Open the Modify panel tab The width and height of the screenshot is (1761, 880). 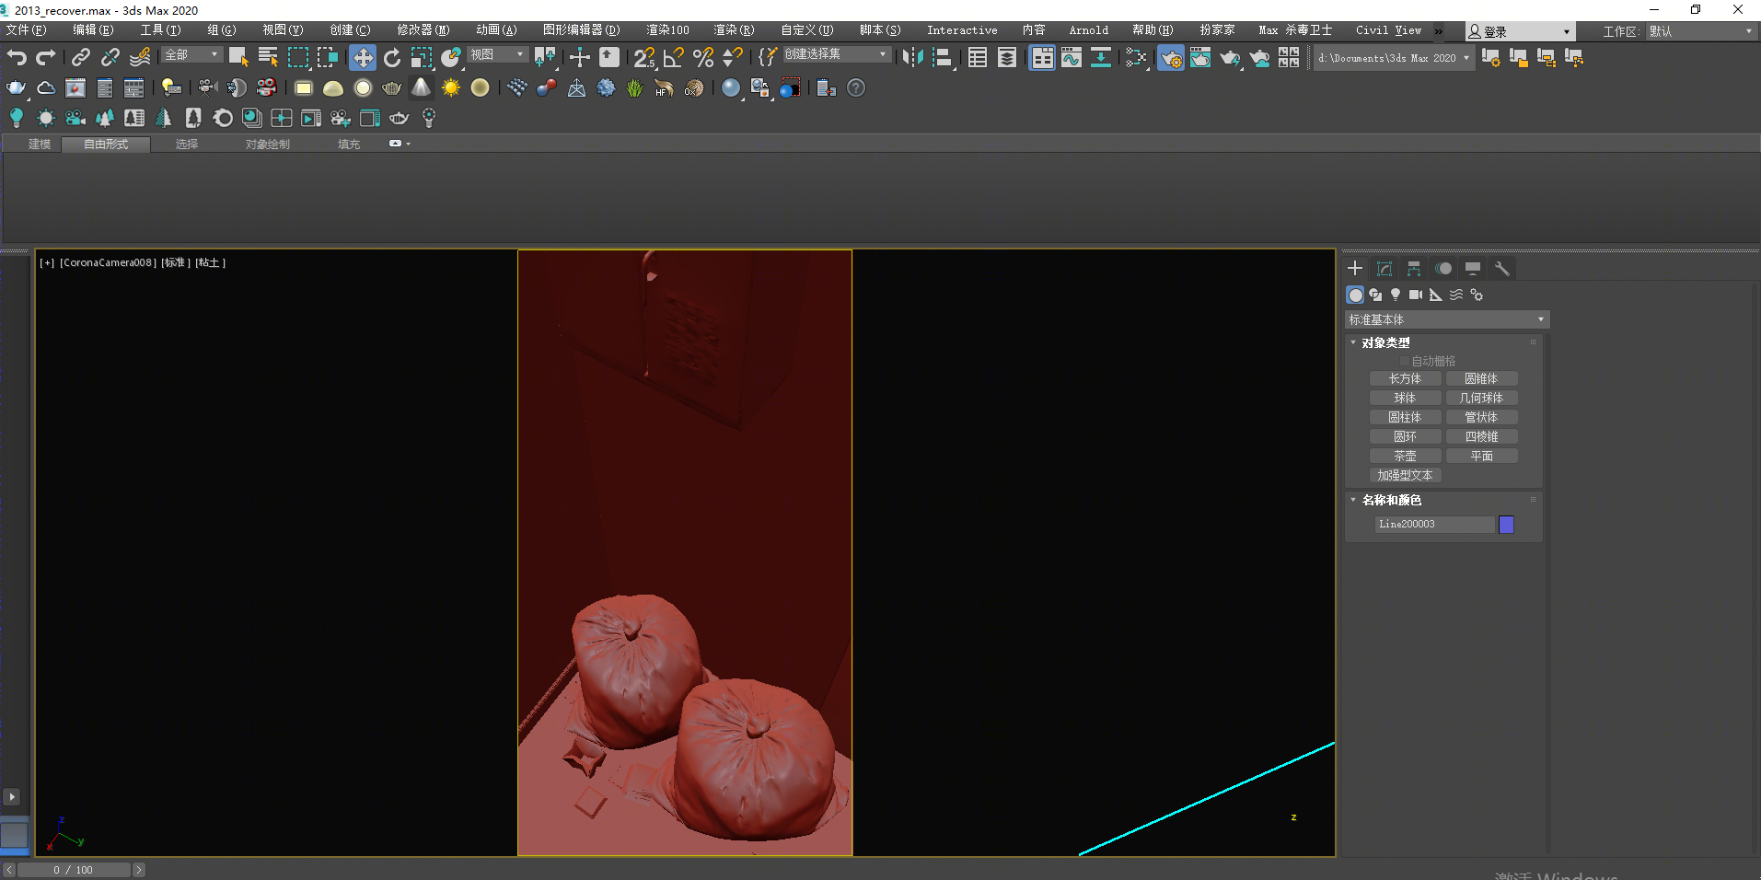coord(1384,269)
